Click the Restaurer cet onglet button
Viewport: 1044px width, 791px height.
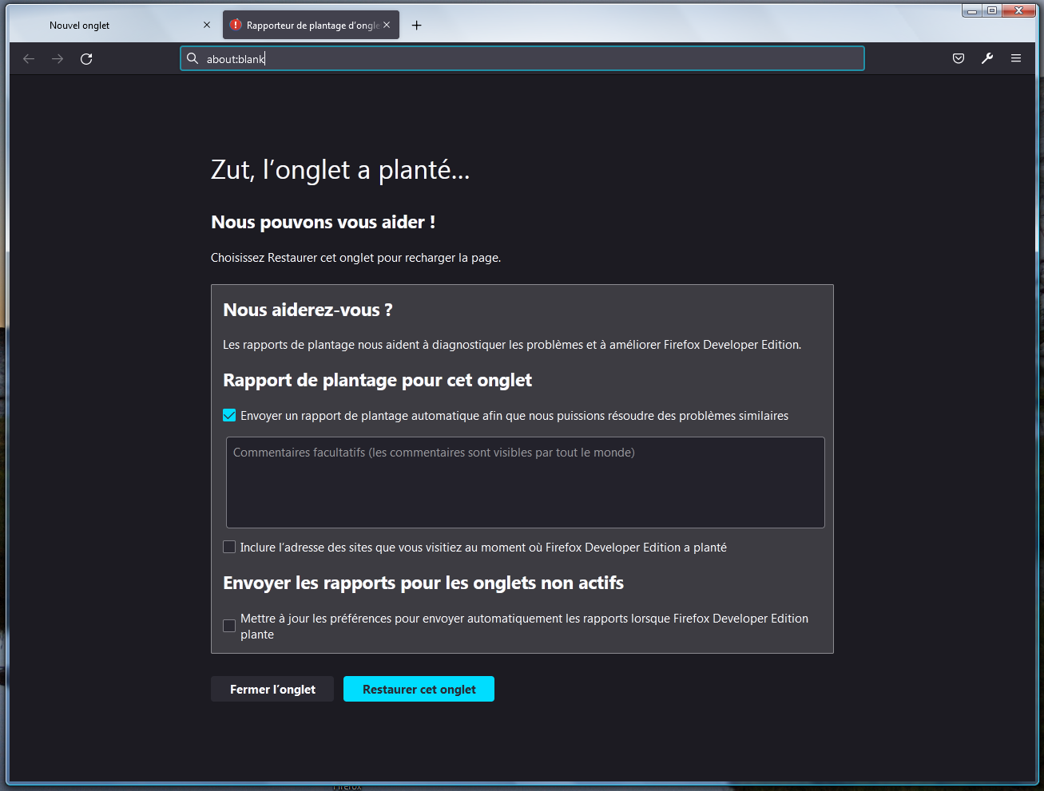click(x=419, y=689)
